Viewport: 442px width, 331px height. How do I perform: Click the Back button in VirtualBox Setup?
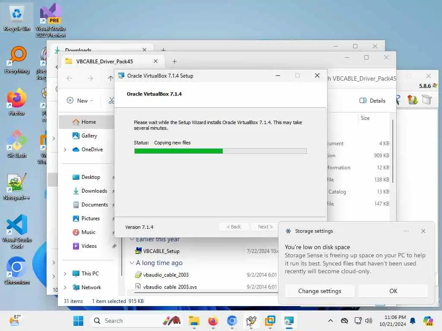click(x=234, y=227)
